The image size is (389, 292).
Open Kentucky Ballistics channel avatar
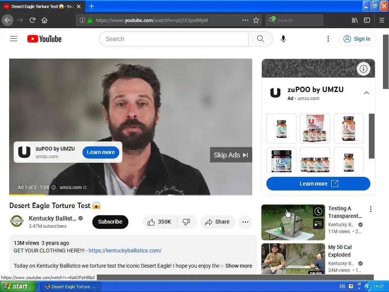click(x=17, y=221)
